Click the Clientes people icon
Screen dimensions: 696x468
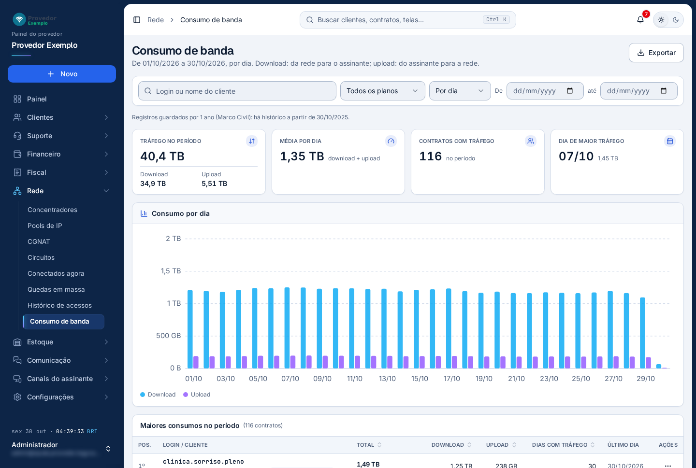17,117
